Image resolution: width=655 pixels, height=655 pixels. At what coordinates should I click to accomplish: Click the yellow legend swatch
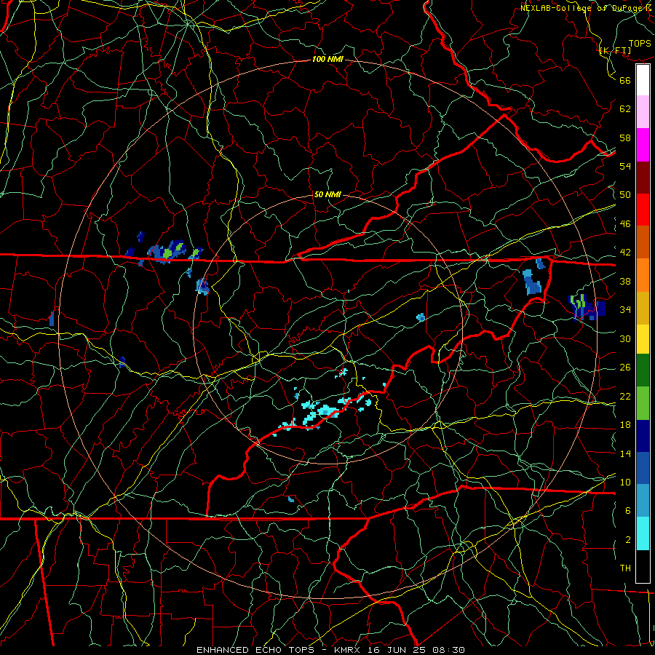click(643, 338)
